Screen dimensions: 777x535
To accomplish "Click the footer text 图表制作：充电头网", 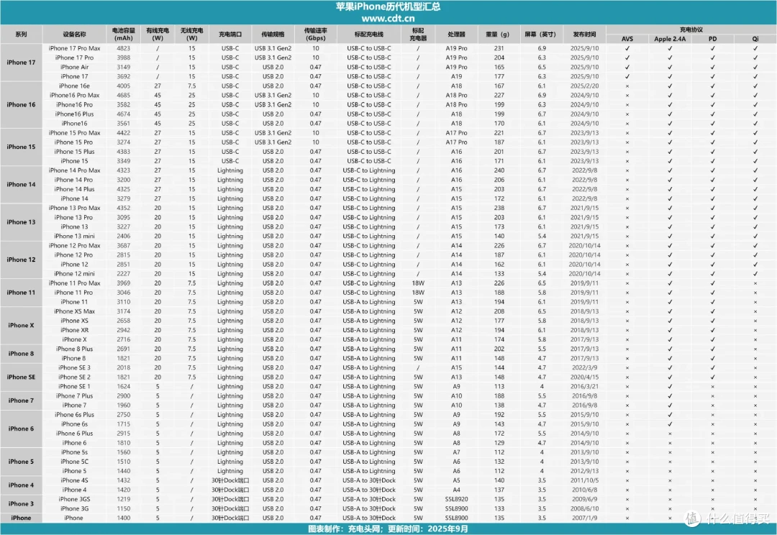I will tap(345, 529).
